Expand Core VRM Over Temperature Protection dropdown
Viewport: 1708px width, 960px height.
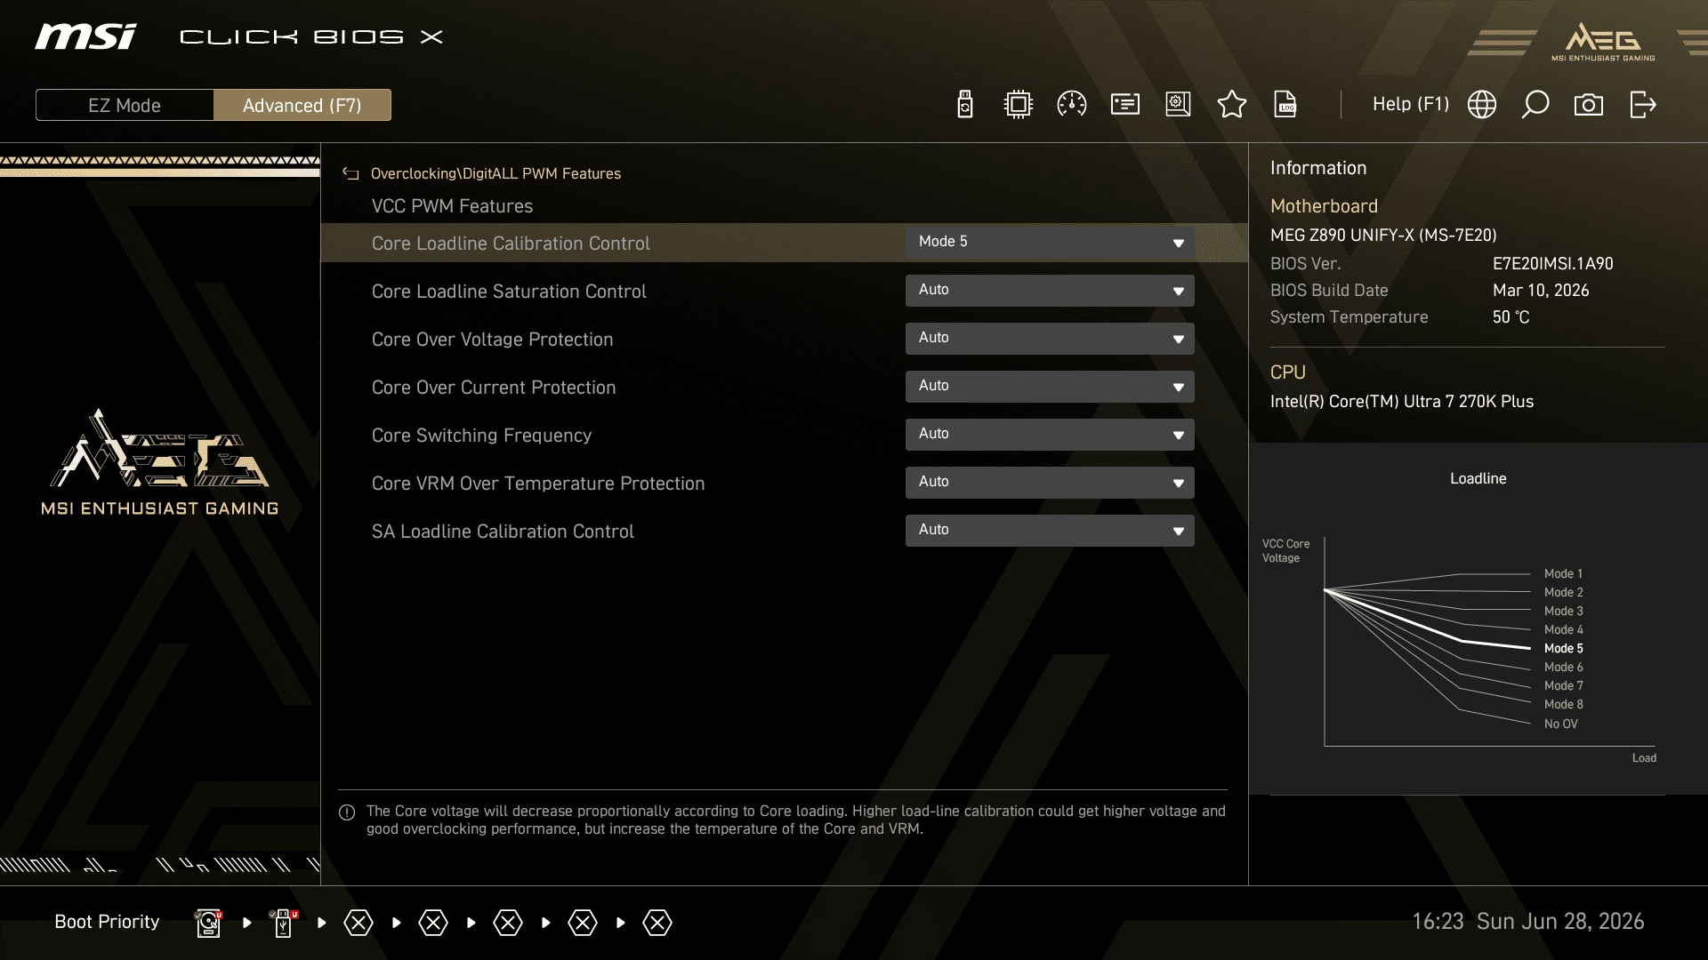point(1050,483)
